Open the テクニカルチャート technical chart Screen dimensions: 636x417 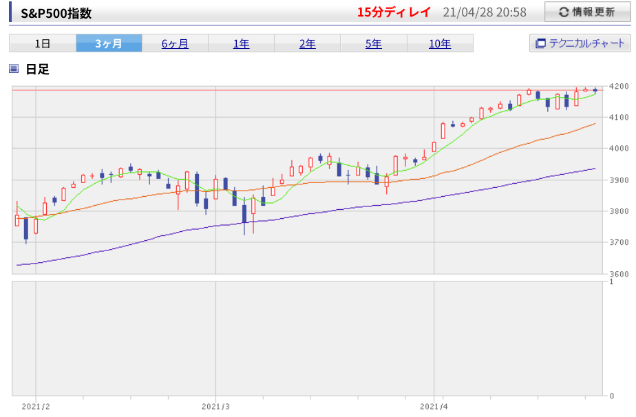point(580,43)
